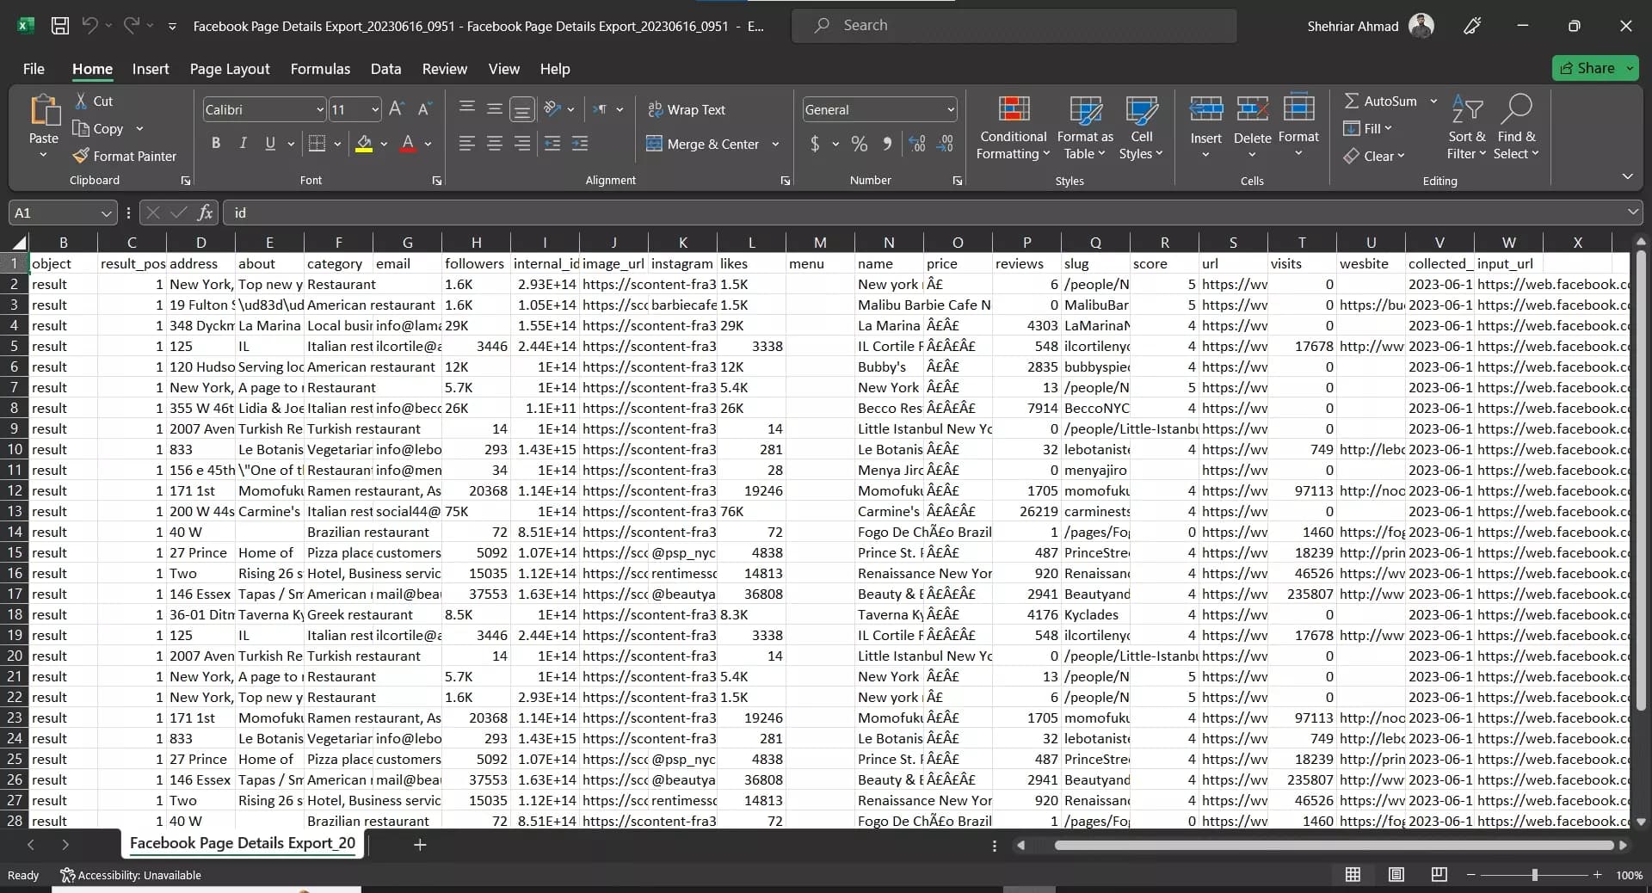Click the Search box in title bar
The image size is (1652, 893).
pos(1014,26)
